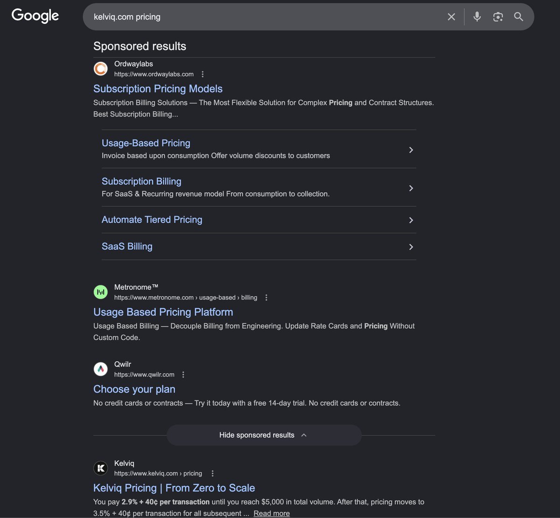
Task: Click the Ordwaylabs site name
Action: coord(133,64)
